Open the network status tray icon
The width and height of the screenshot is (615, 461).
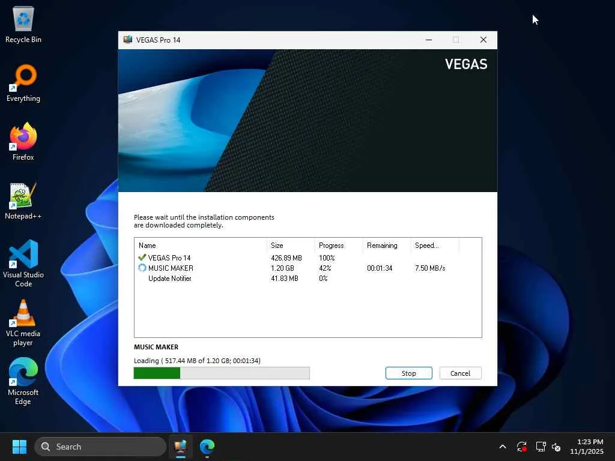click(x=541, y=447)
